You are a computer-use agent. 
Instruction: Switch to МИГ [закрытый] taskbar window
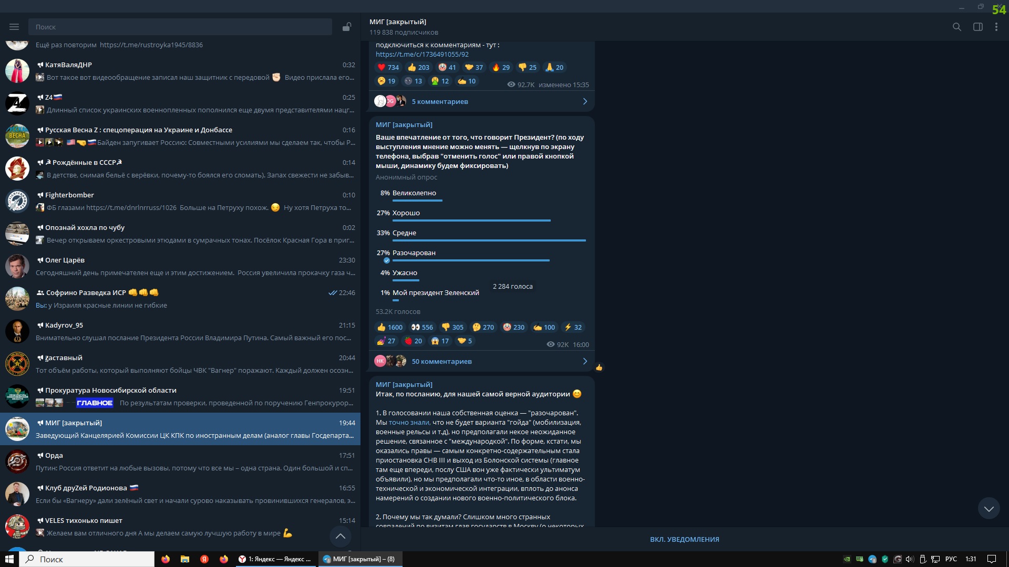point(360,559)
